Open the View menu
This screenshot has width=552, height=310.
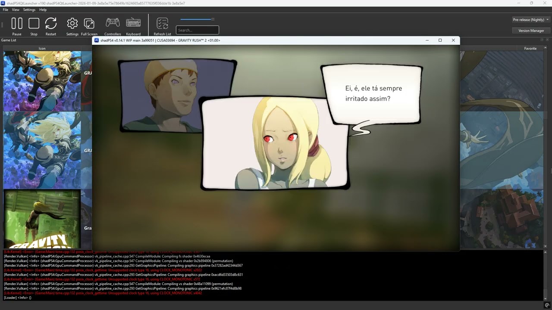pyautogui.click(x=16, y=9)
